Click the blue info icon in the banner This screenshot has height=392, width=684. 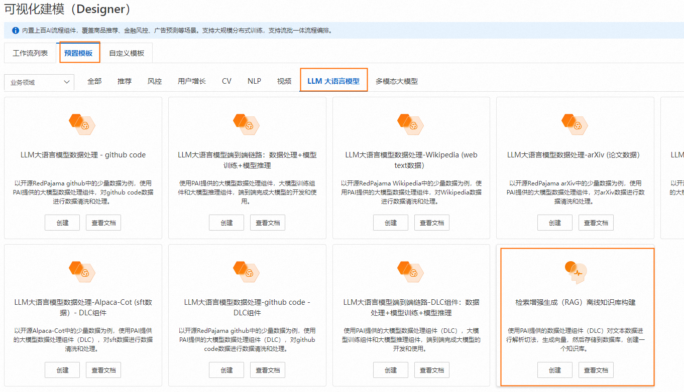click(15, 31)
